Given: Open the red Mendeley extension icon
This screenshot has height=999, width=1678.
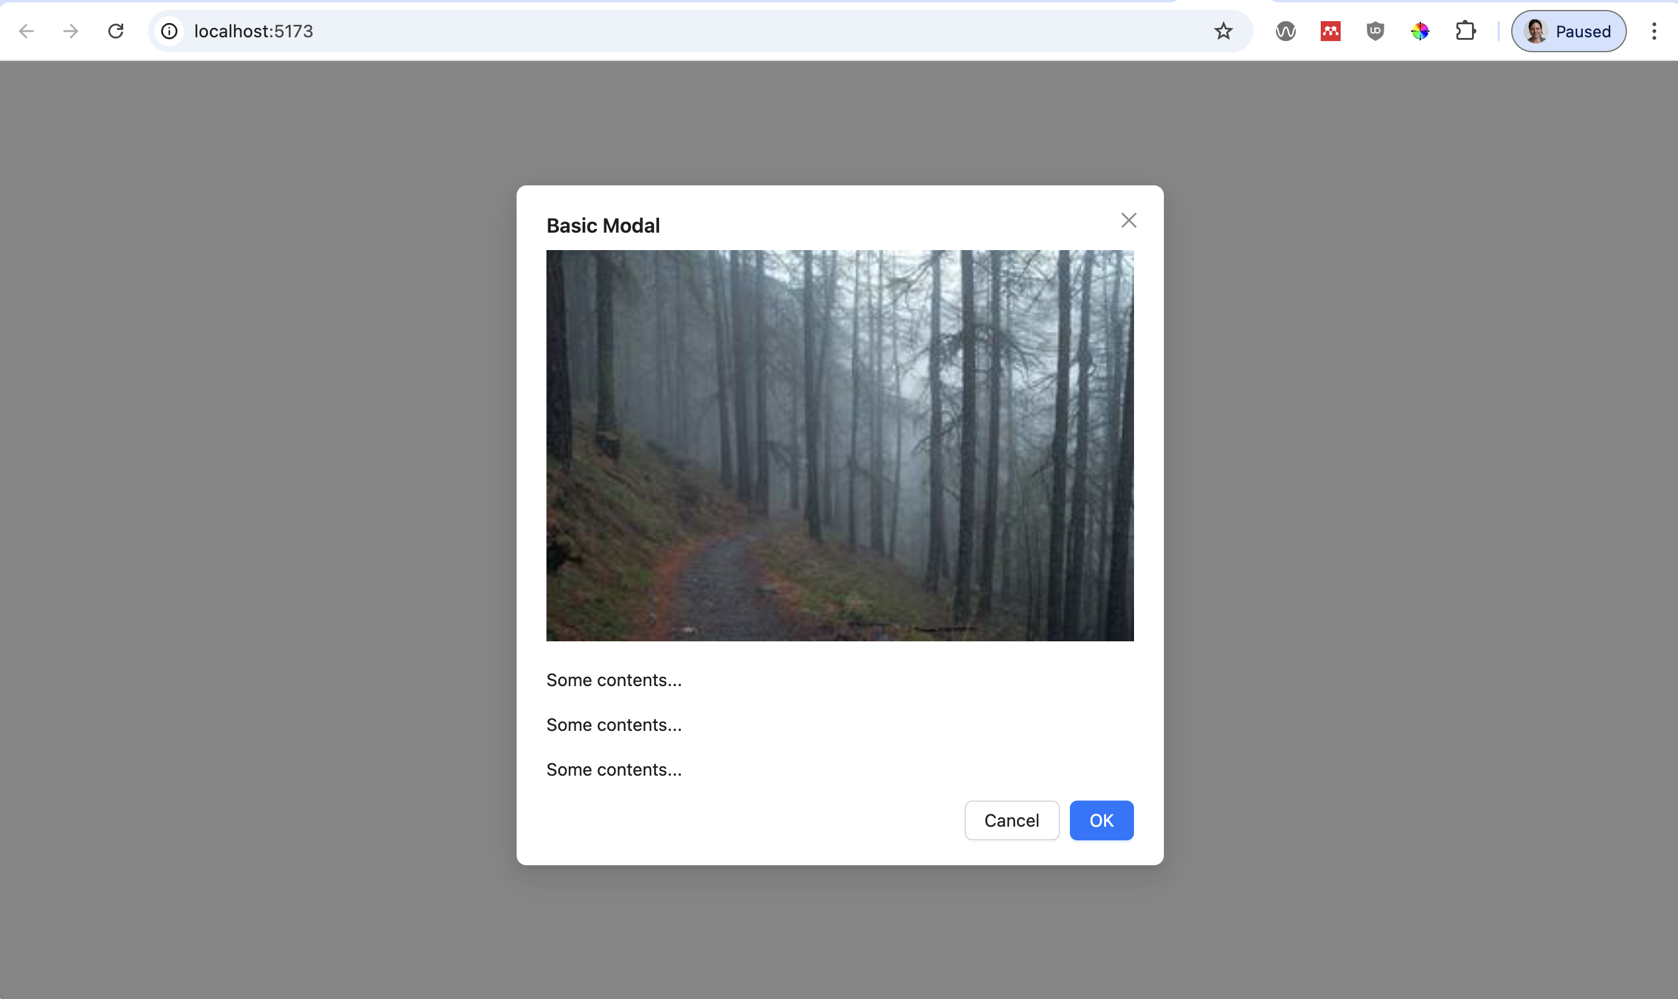Looking at the screenshot, I should tap(1330, 31).
